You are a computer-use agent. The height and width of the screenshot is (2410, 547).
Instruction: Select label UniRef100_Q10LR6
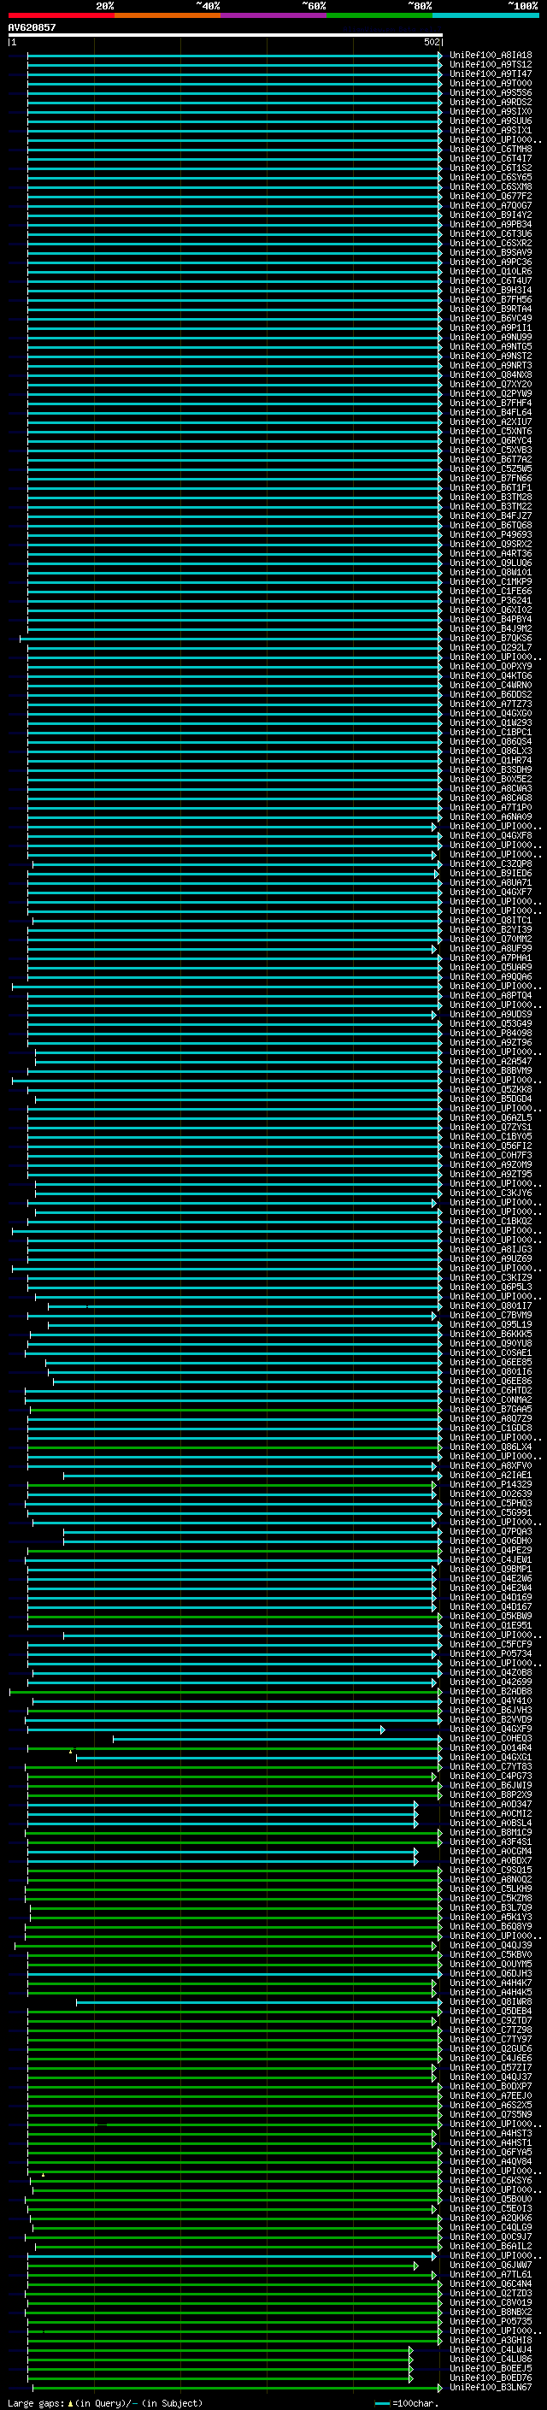[x=491, y=271]
